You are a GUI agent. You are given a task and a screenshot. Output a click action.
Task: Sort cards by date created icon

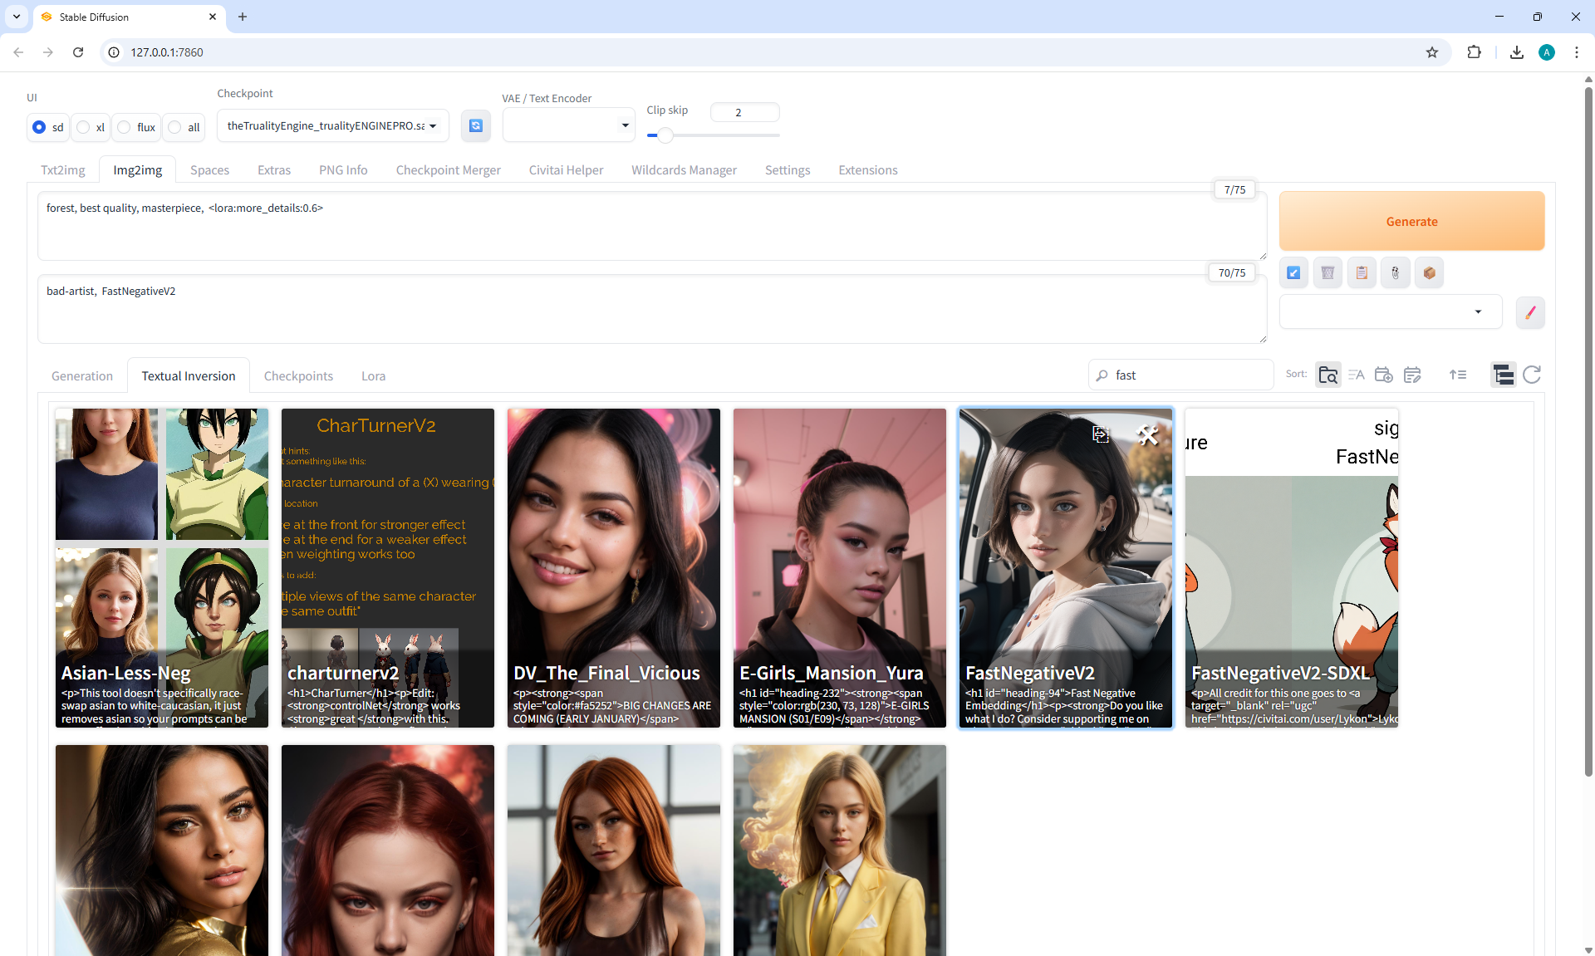point(1383,375)
